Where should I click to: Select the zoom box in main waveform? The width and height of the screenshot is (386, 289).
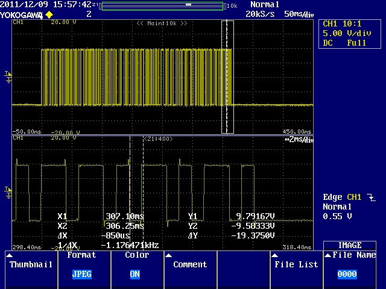[x=227, y=77]
